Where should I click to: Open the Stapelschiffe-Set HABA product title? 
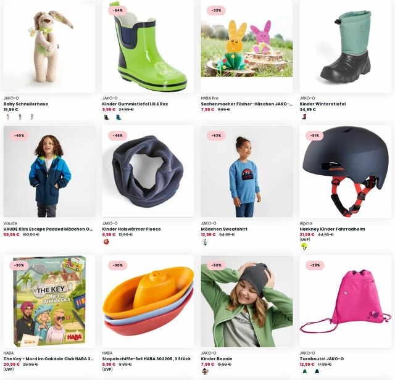coord(146,358)
